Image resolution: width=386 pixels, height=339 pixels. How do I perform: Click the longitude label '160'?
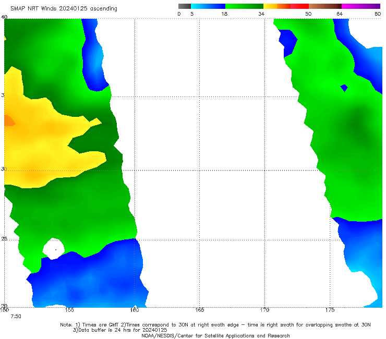(x=135, y=310)
